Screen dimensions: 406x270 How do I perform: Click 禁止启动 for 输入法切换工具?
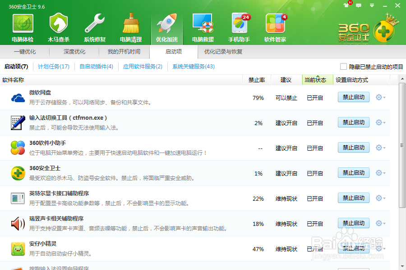pyautogui.click(x=353, y=122)
